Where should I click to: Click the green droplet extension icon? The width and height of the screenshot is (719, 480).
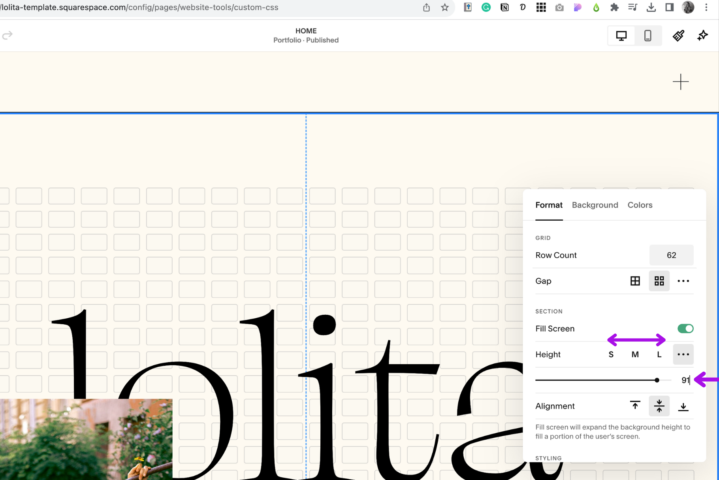(596, 8)
